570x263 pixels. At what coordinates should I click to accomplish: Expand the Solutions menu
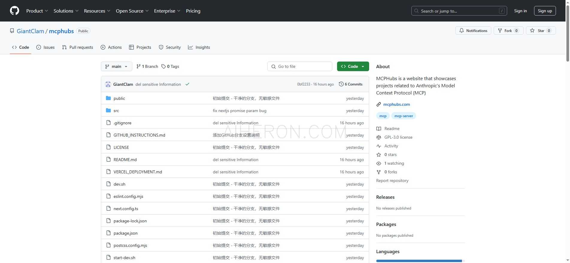point(66,11)
